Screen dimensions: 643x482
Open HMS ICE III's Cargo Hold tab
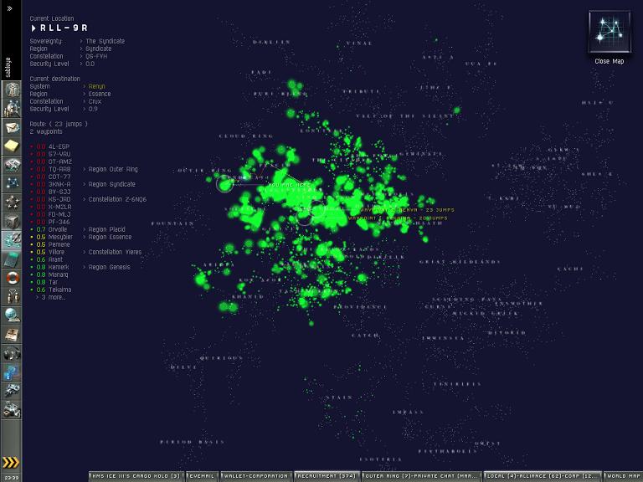coord(136,476)
